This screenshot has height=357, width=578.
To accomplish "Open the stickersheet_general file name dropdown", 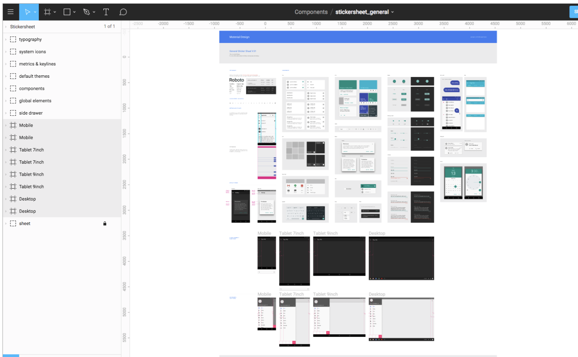I will 392,12.
